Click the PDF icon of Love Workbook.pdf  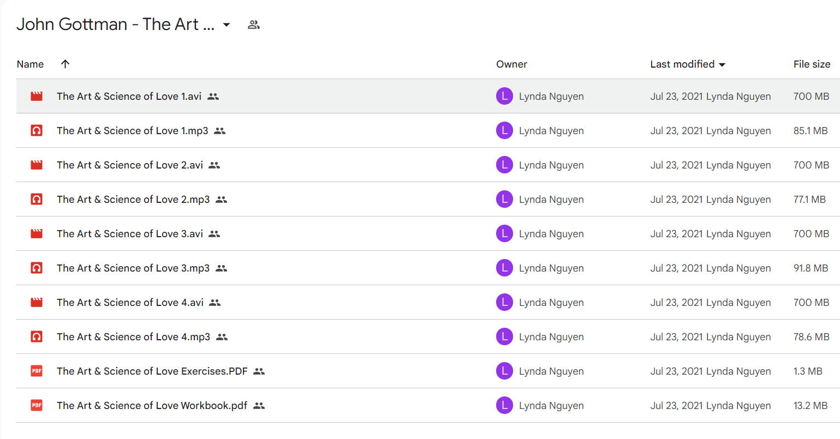pyautogui.click(x=37, y=406)
